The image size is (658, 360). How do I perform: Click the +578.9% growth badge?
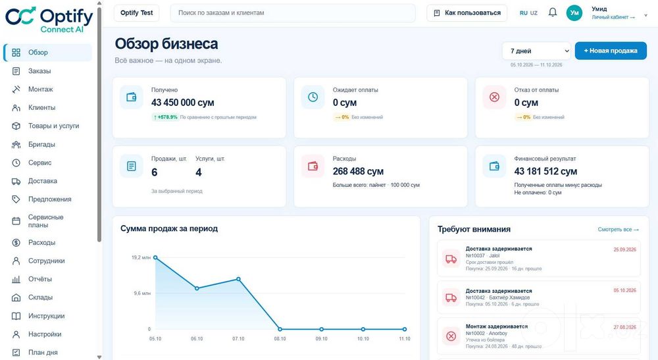[x=165, y=118]
